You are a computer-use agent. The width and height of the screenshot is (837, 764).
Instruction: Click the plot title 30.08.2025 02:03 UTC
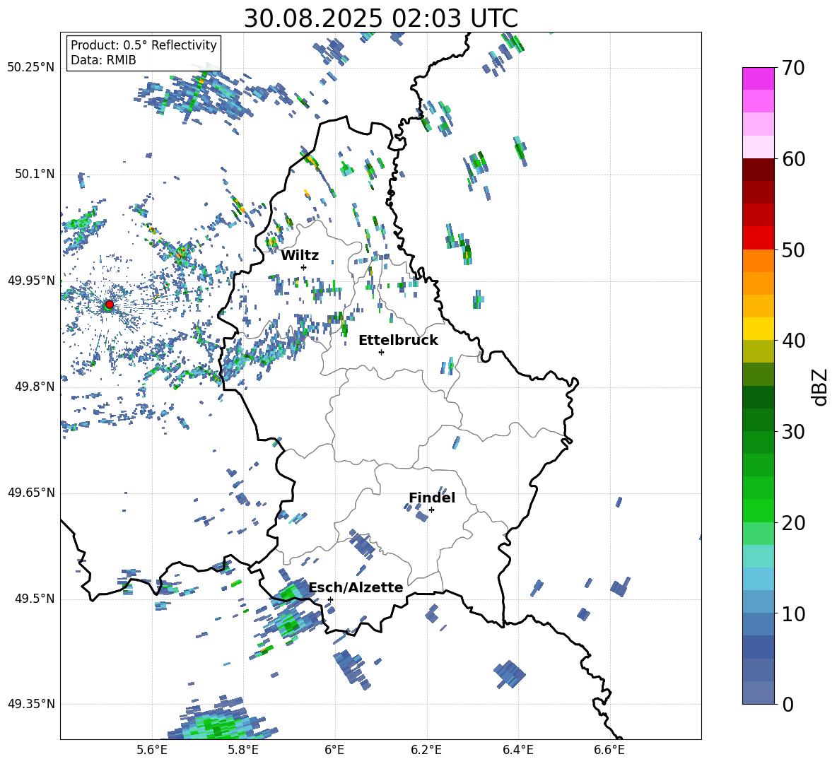[381, 18]
